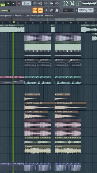Open clip menu icon of first KSHMR Exhaust 05

[26, 103]
